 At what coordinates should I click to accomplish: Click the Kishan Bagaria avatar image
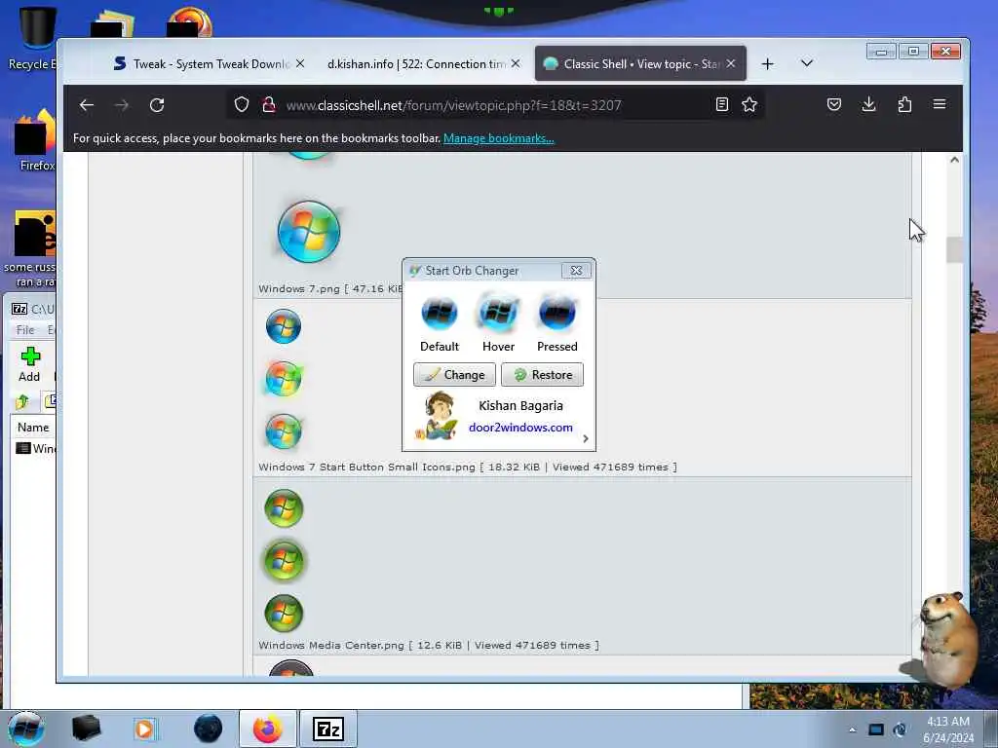point(436,416)
